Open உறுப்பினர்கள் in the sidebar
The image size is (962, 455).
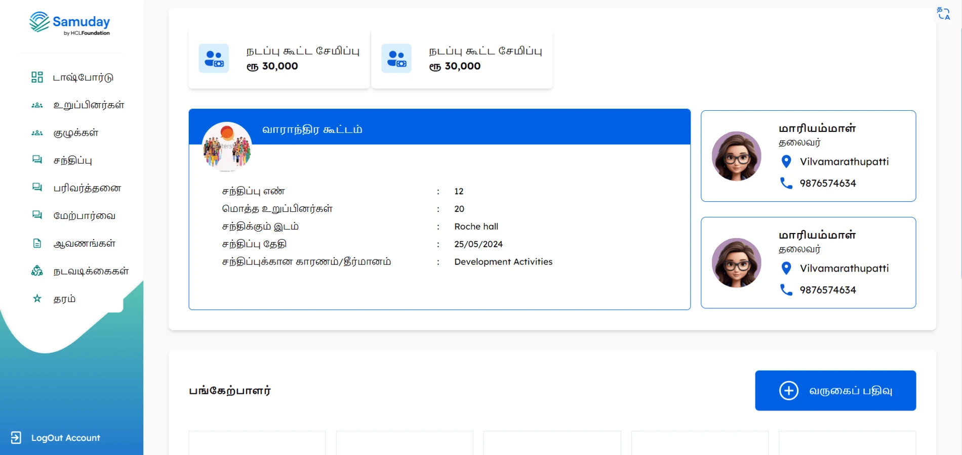(89, 105)
